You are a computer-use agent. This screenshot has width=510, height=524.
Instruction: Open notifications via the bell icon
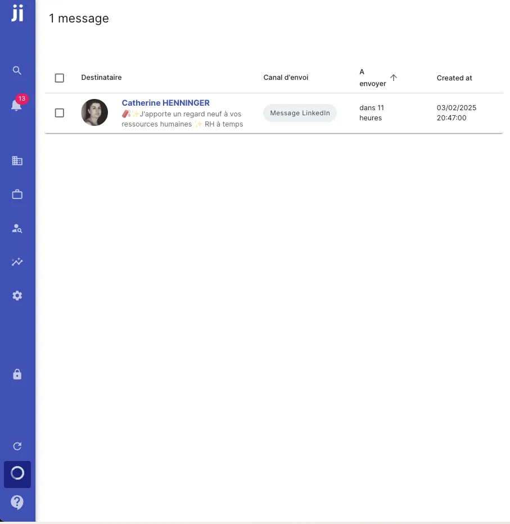coord(17,105)
